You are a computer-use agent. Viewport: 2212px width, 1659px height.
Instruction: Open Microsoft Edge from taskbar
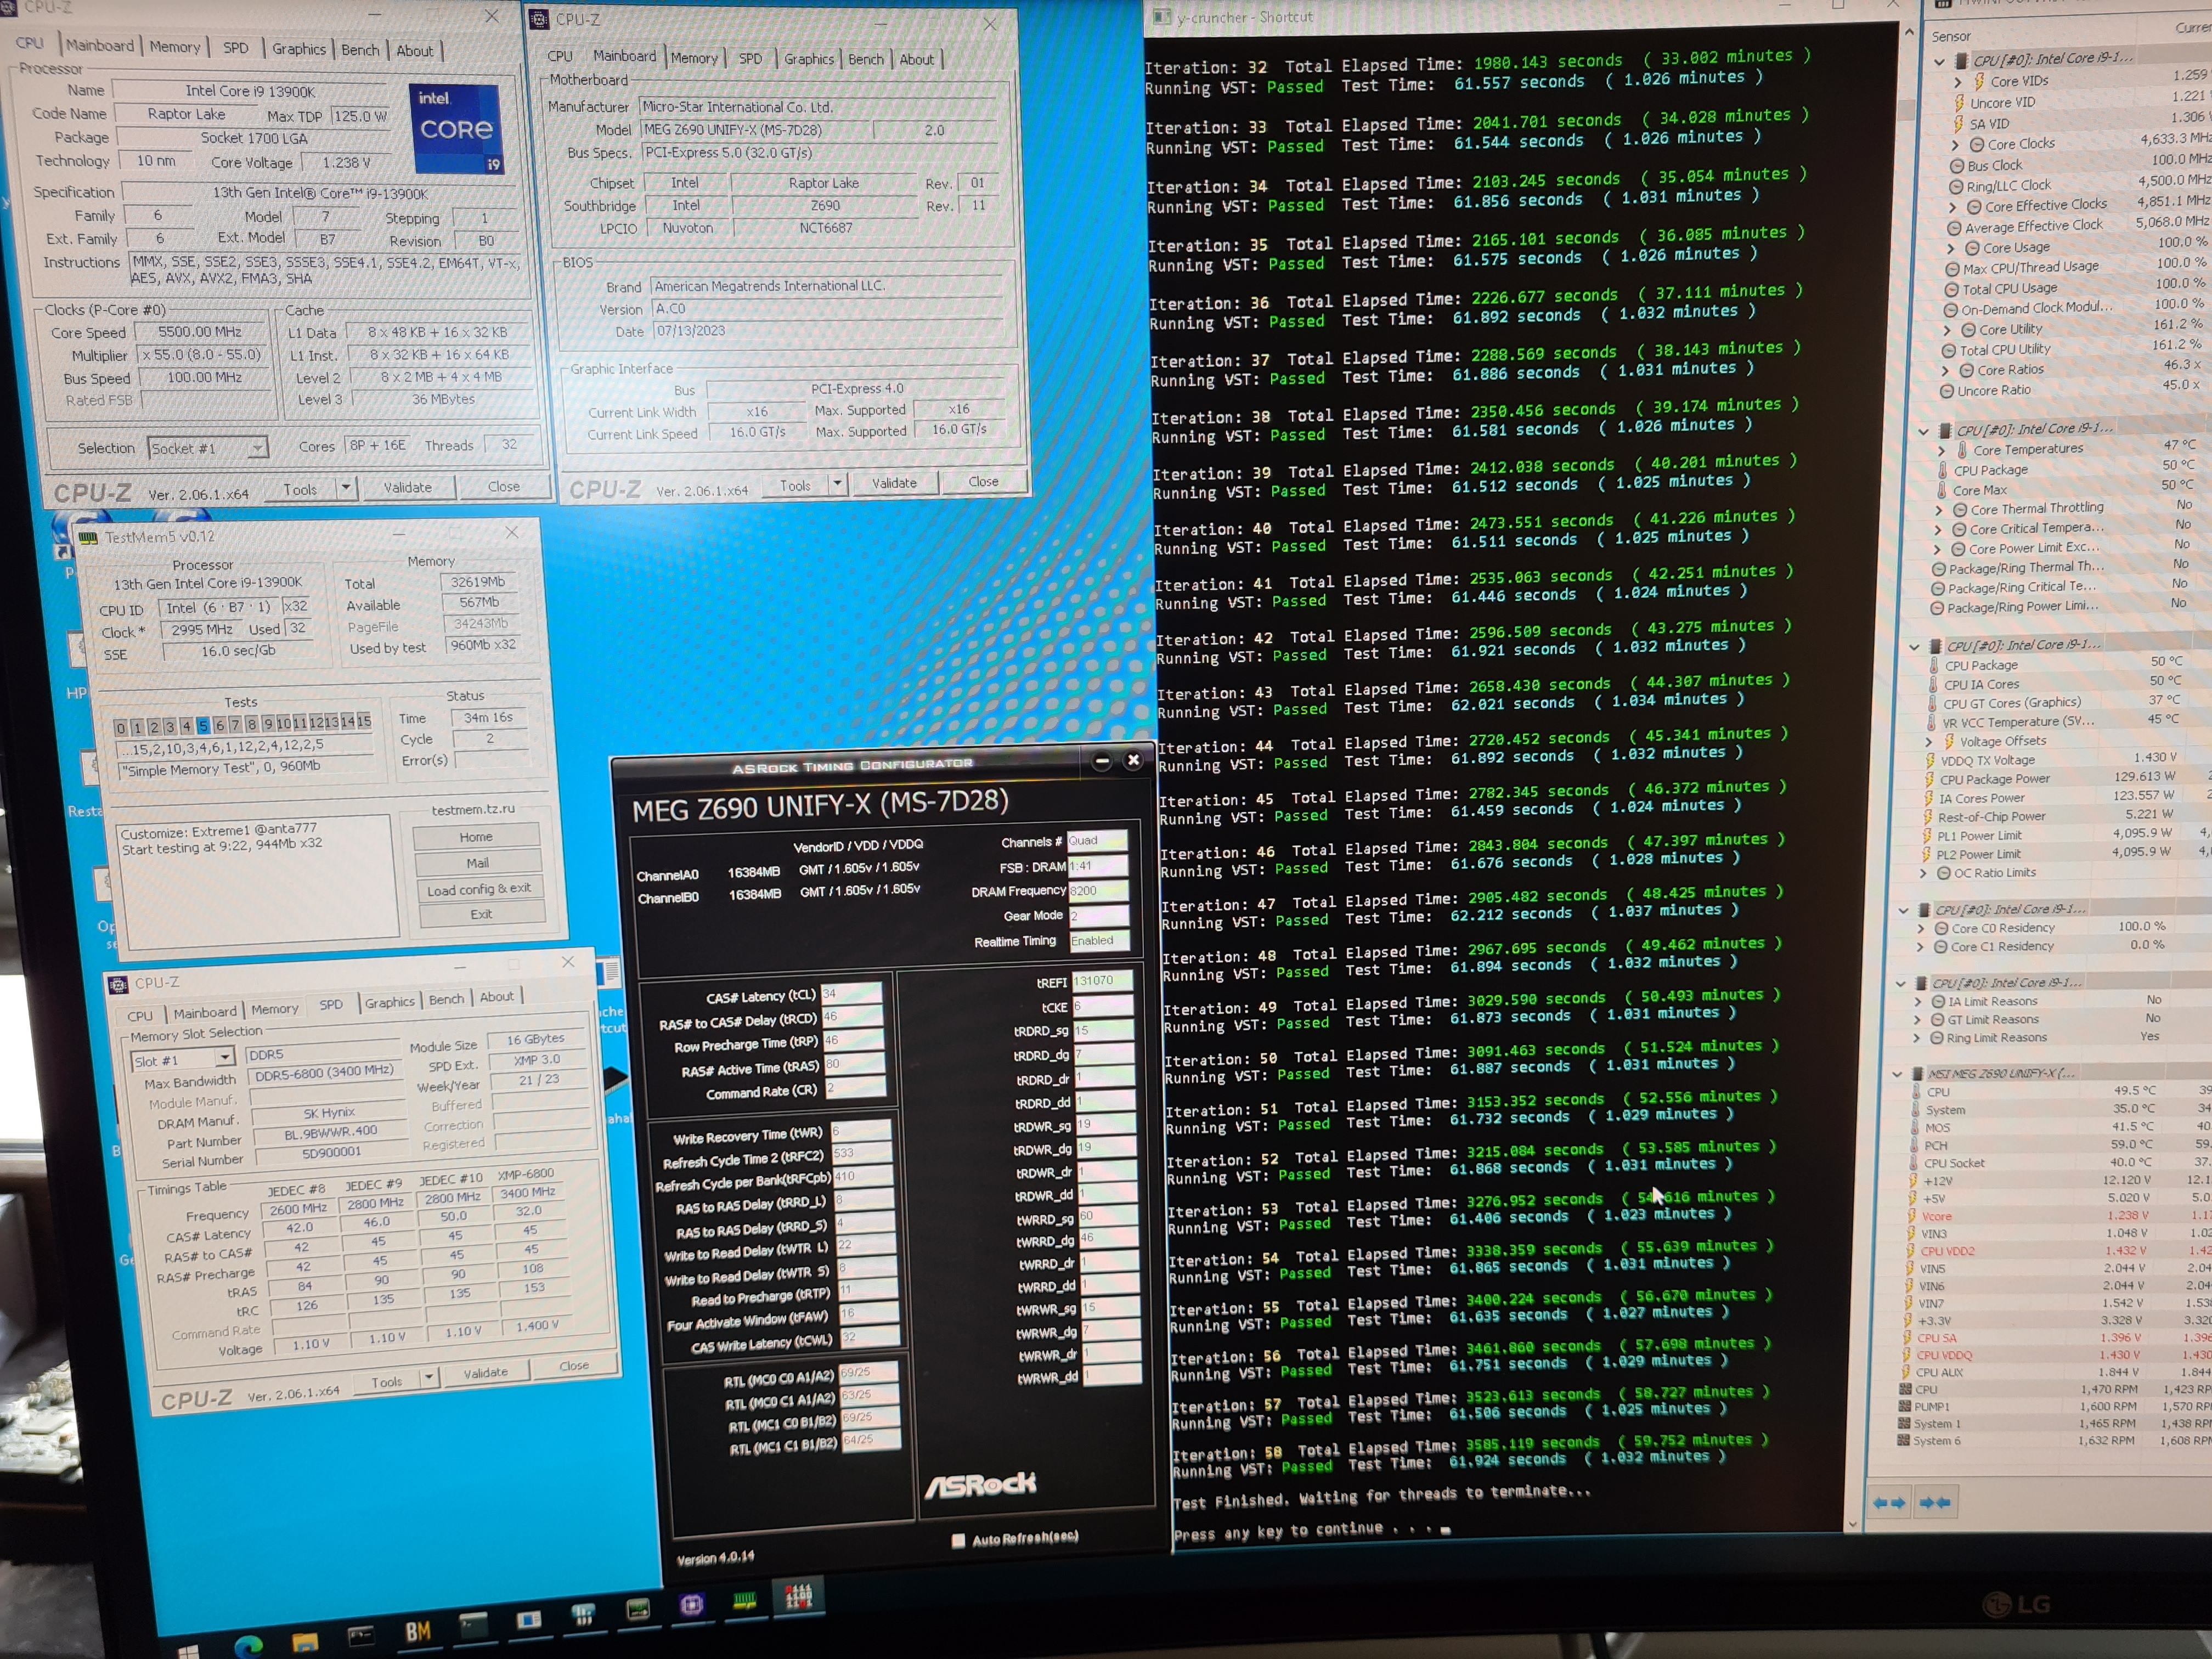248,1645
